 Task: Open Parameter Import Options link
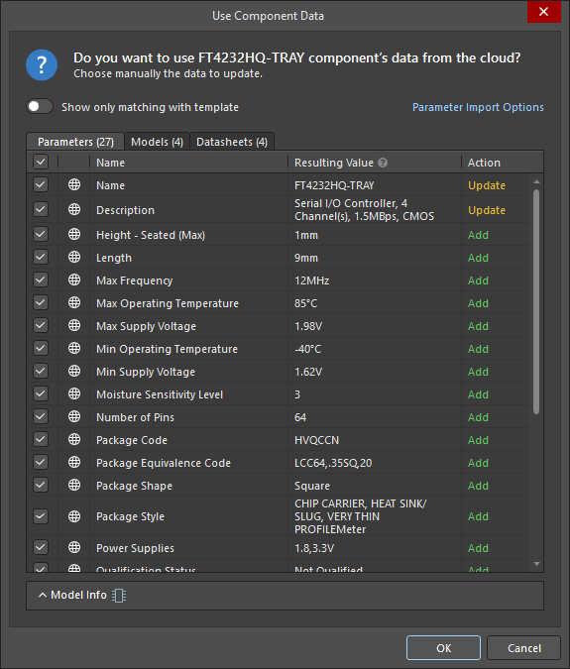[478, 107]
